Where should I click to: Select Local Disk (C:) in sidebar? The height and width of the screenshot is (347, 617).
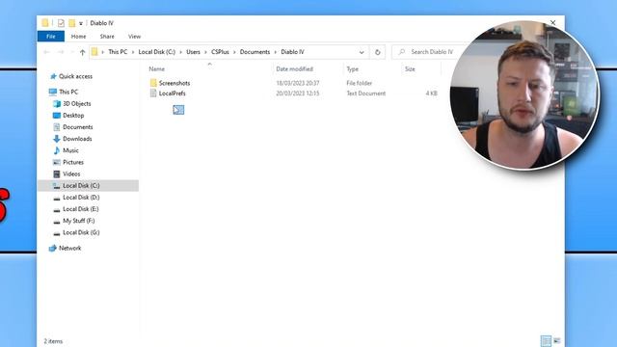[x=81, y=186]
